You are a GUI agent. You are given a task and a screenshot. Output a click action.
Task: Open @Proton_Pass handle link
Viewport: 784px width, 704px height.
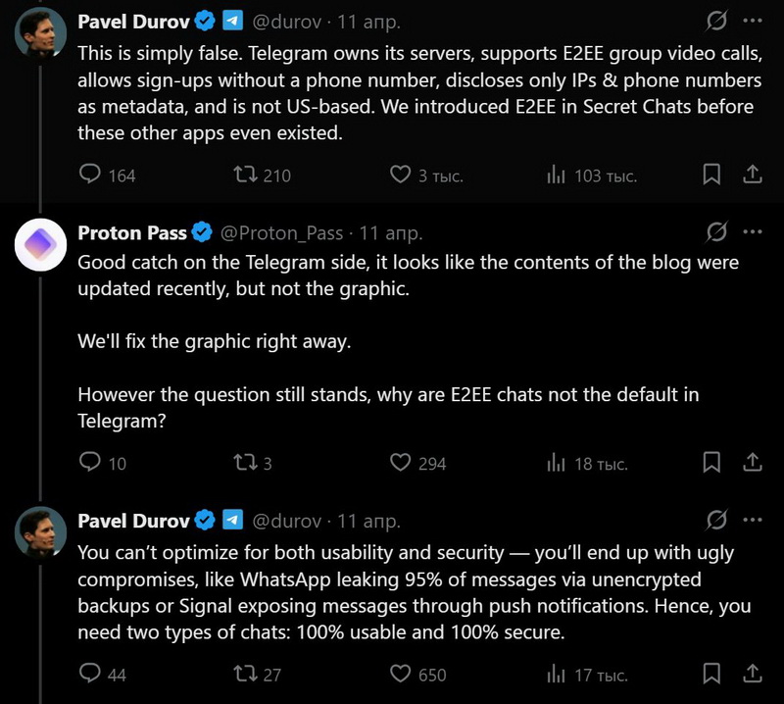(x=282, y=233)
